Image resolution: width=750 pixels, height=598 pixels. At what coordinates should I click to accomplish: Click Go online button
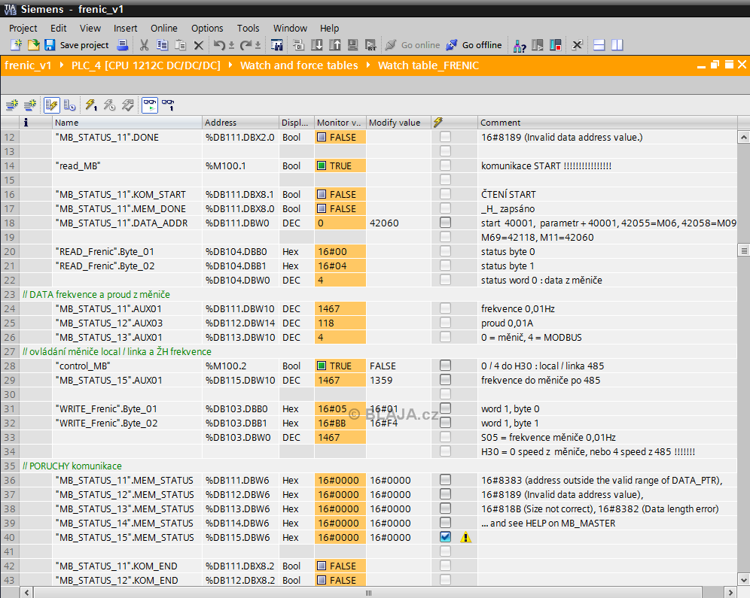(x=413, y=45)
